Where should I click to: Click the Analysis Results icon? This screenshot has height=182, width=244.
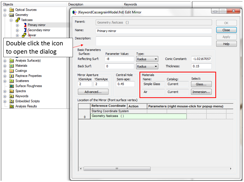pos(11,106)
